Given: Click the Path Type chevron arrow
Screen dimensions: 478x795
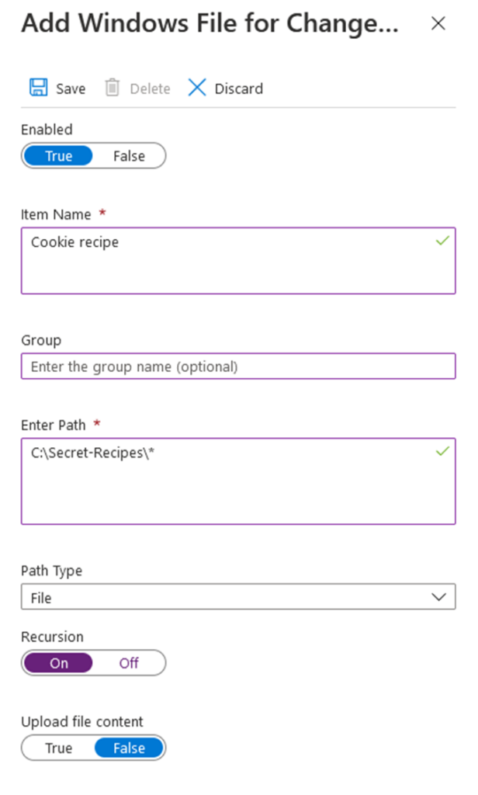Looking at the screenshot, I should 439,598.
